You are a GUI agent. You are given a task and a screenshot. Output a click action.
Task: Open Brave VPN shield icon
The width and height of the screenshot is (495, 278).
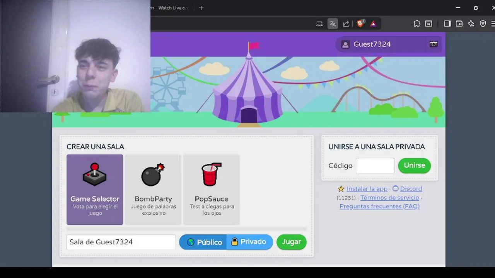coord(483,24)
